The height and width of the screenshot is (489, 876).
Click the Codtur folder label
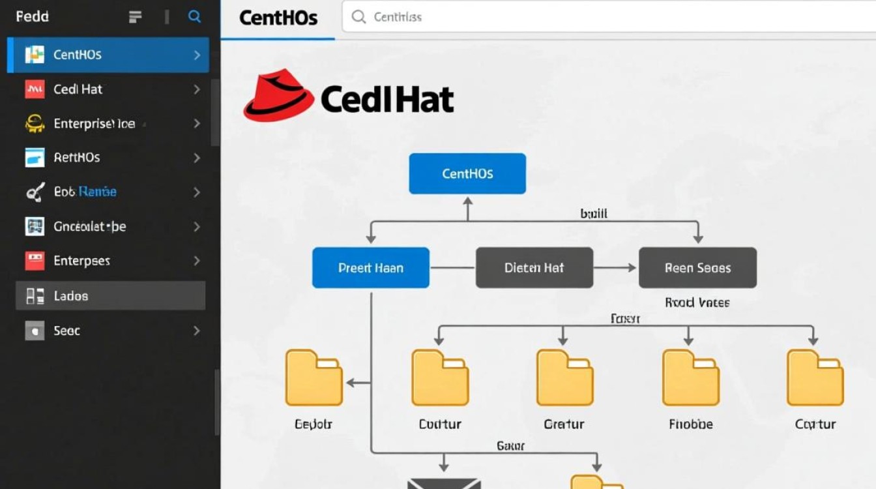[x=440, y=424]
